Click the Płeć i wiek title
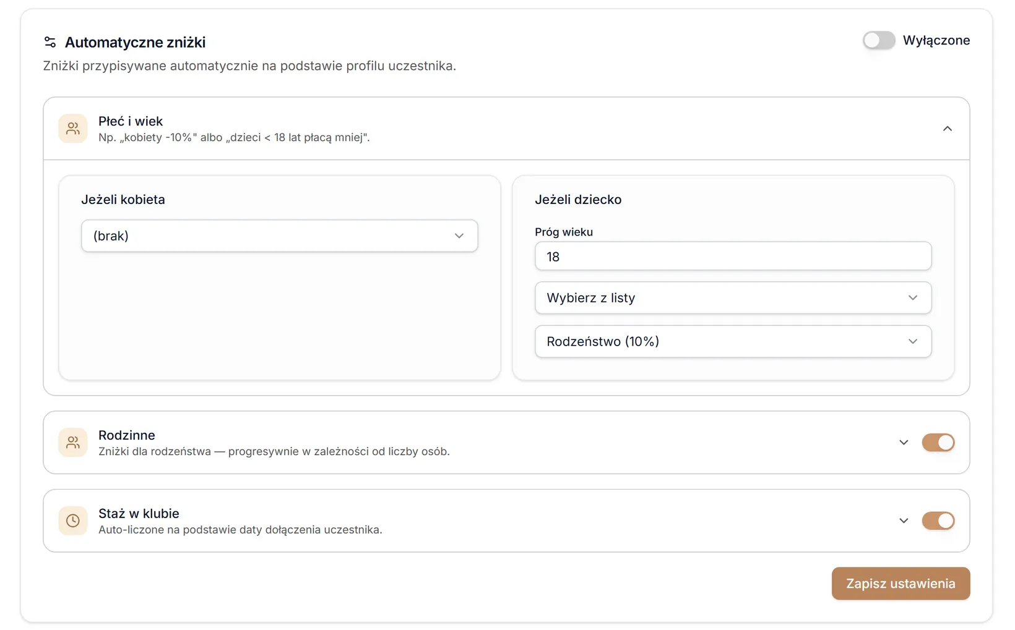The image size is (1015, 630). click(131, 121)
